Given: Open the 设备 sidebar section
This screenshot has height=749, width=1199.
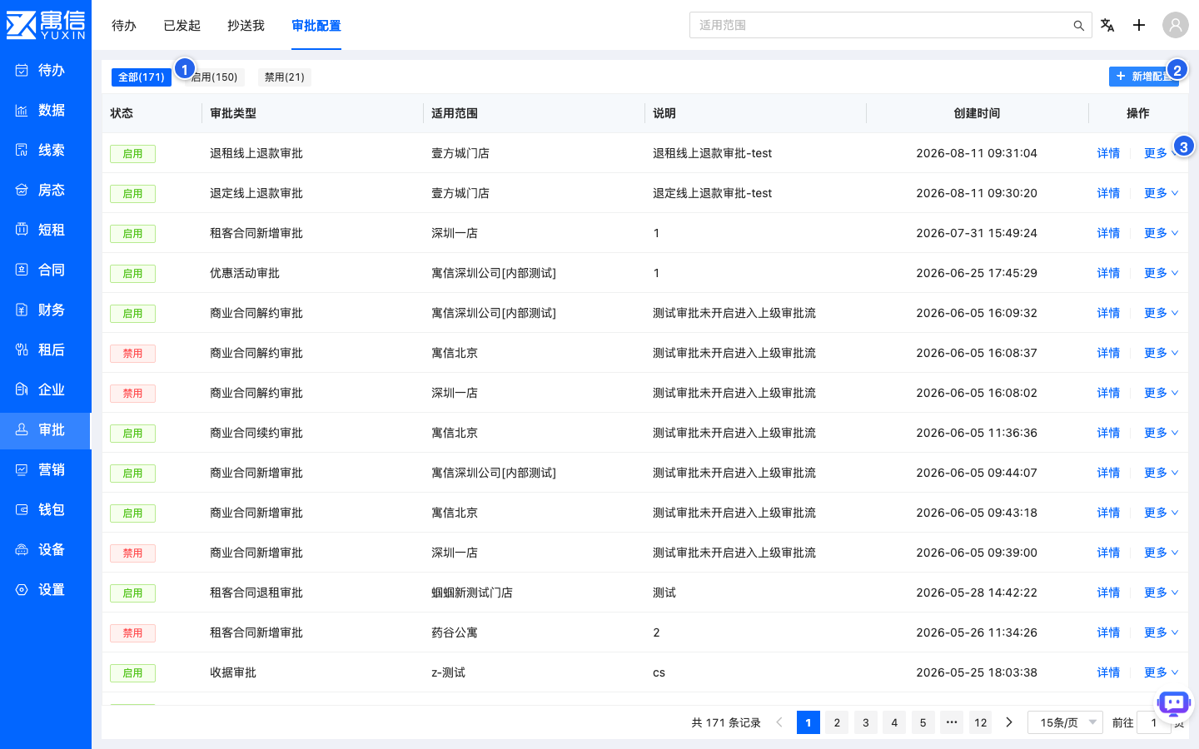Looking at the screenshot, I should click(x=46, y=550).
